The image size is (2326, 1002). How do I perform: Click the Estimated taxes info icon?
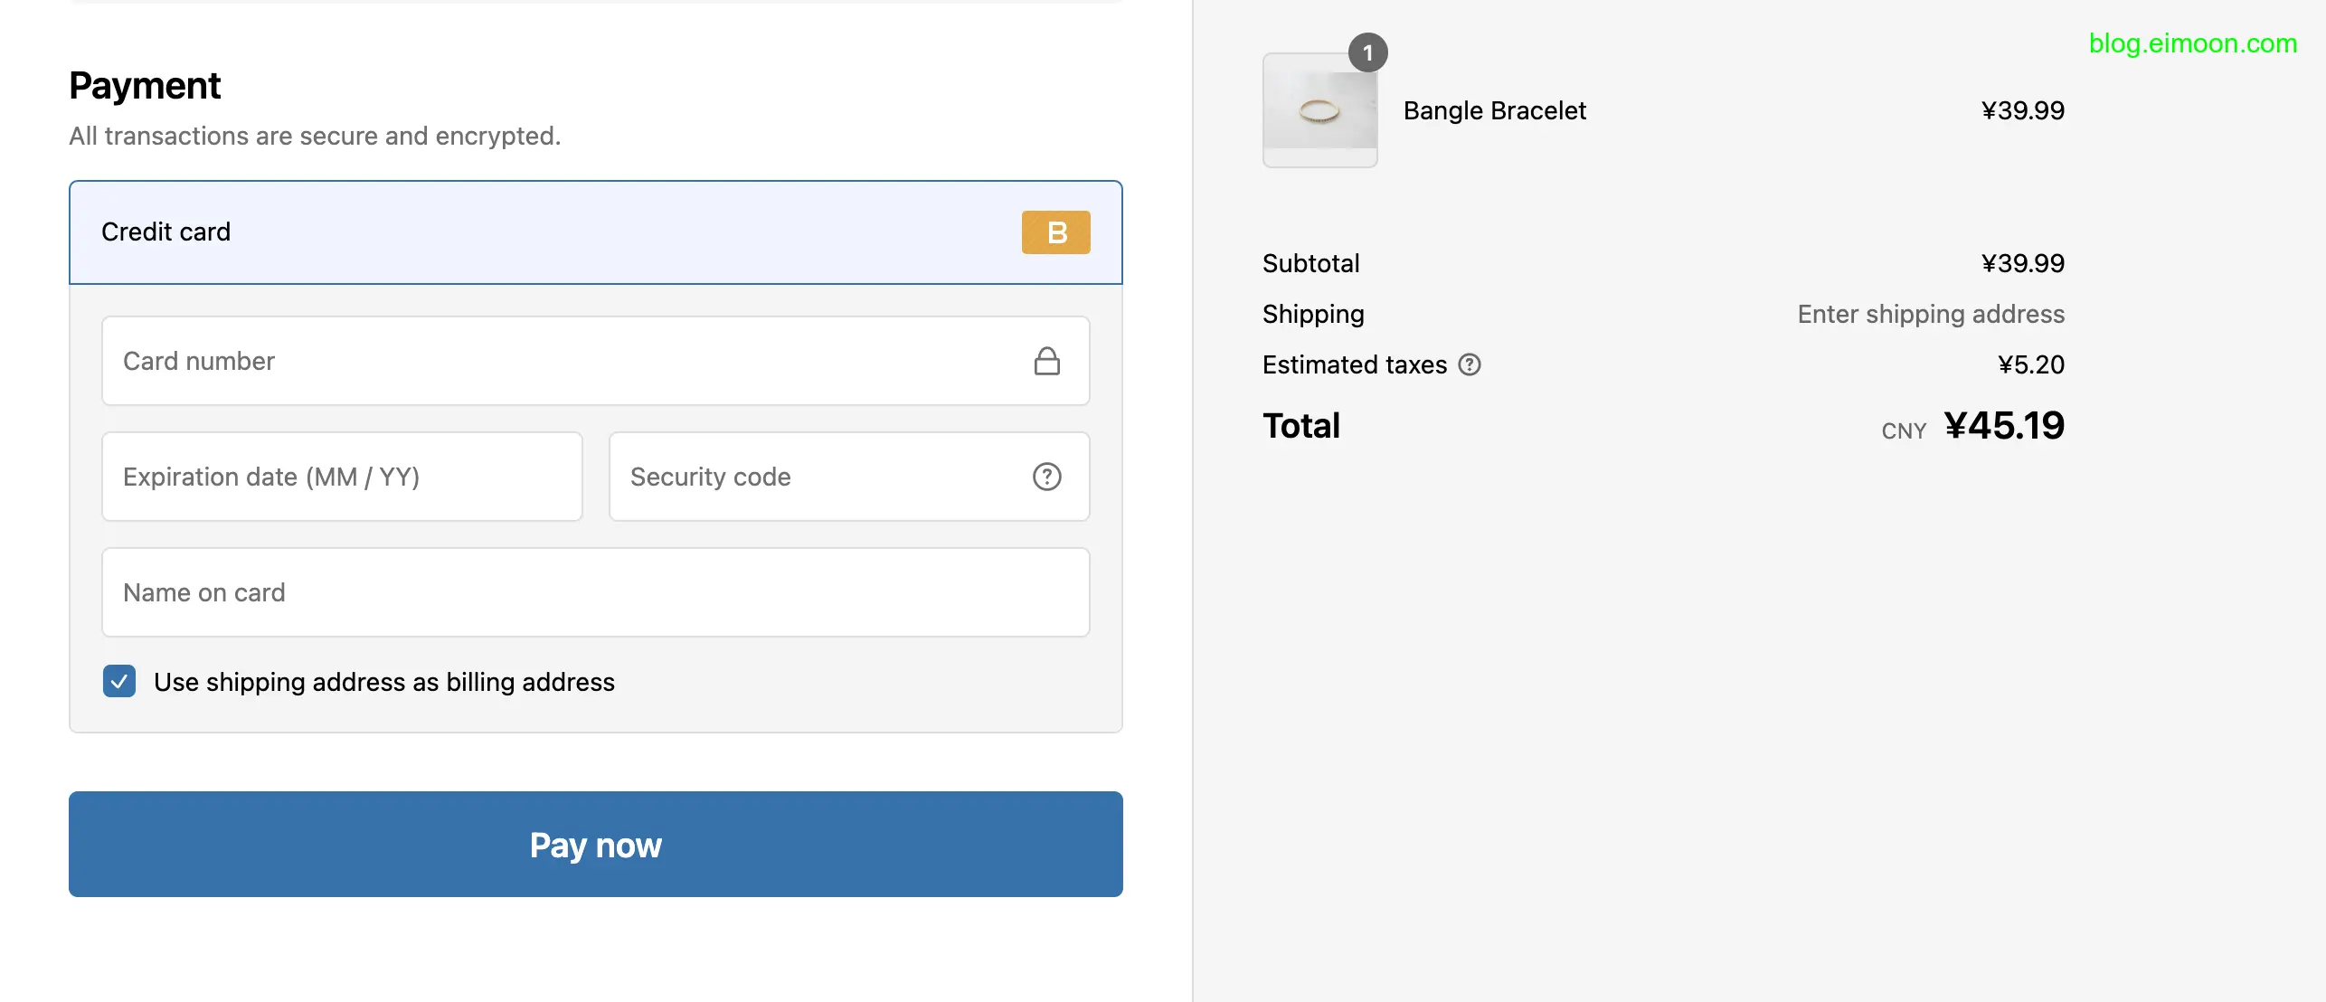pyautogui.click(x=1470, y=364)
